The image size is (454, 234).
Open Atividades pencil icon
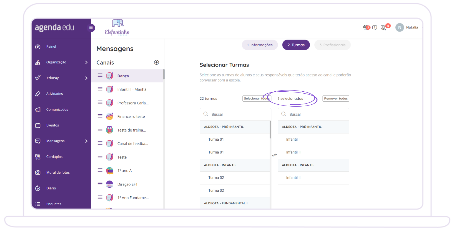coord(38,94)
